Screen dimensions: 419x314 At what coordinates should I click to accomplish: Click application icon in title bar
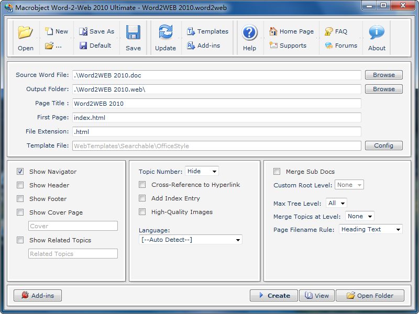[x=9, y=7]
